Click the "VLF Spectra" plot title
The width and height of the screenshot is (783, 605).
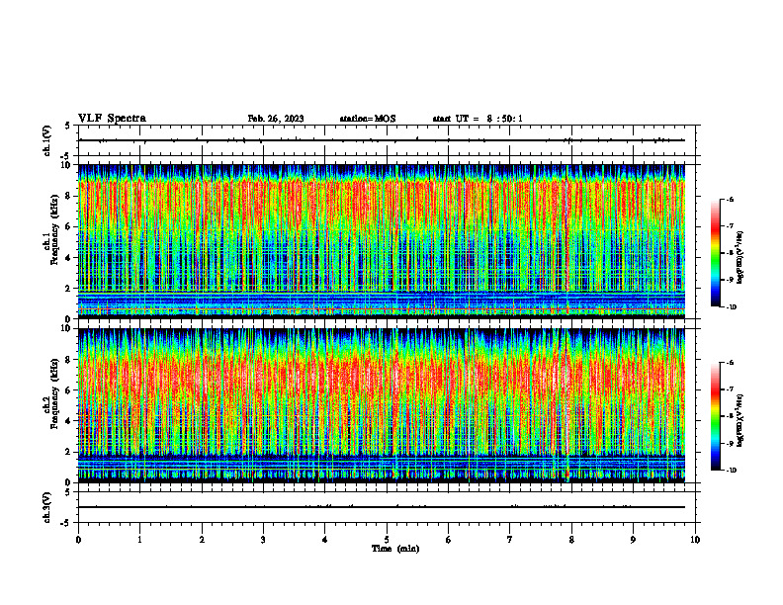[112, 119]
